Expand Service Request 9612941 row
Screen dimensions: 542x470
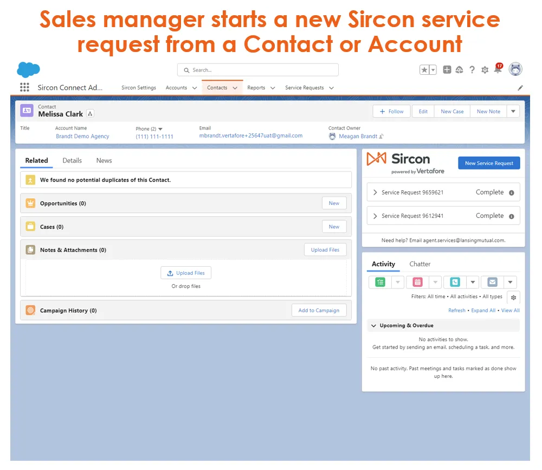375,216
